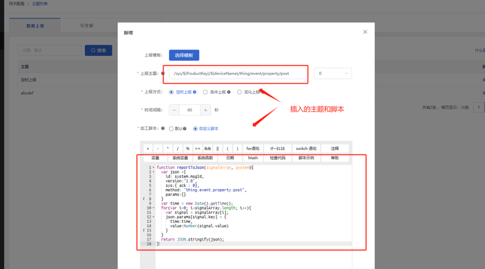Insert the == comparison operator
The width and height of the screenshot is (485, 269).
pos(198,149)
